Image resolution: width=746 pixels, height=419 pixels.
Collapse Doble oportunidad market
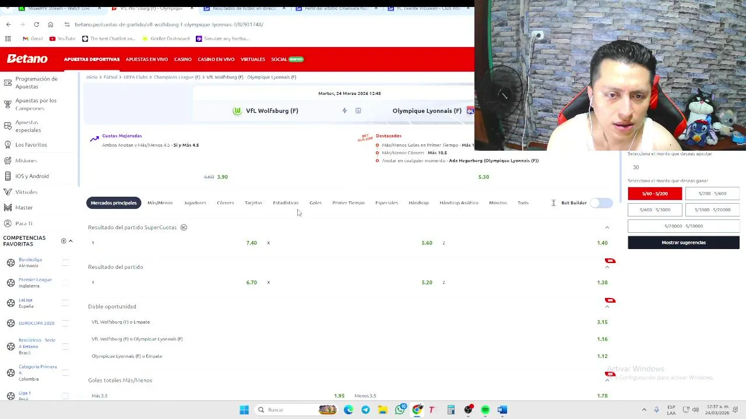click(607, 307)
